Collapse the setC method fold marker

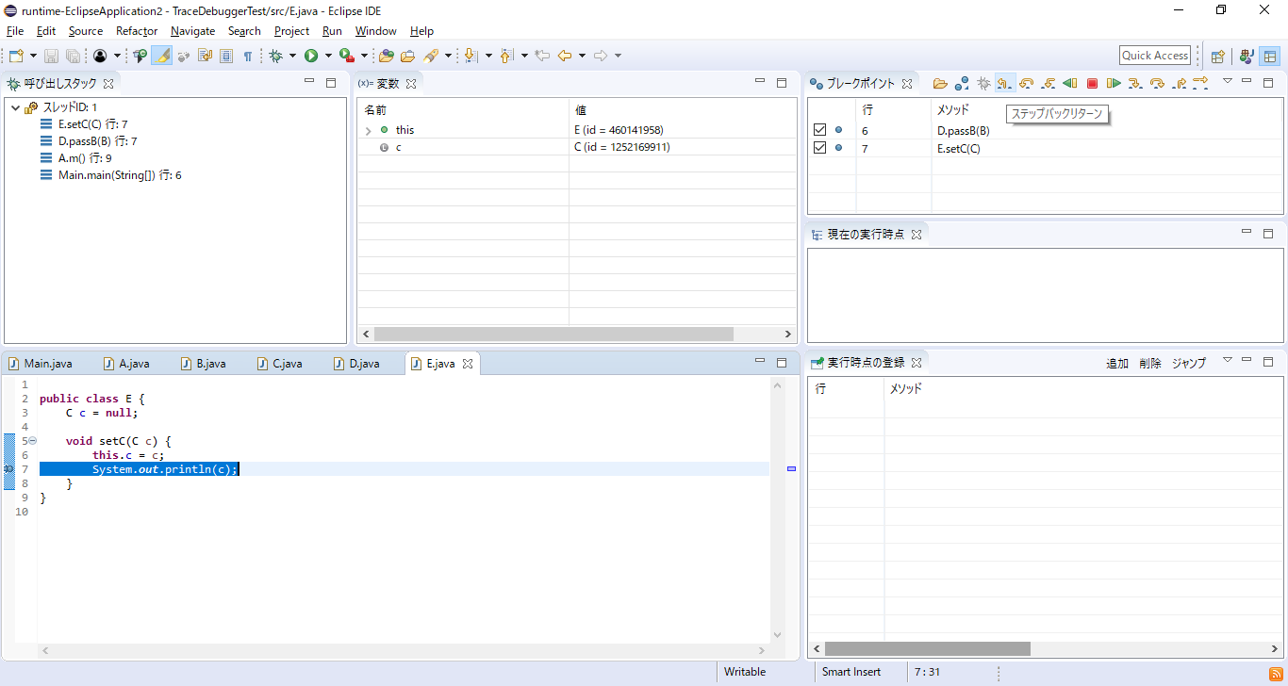point(32,440)
